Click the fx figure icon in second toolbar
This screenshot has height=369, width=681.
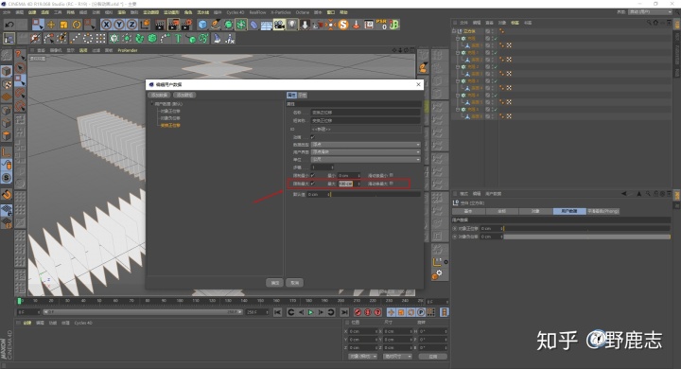click(x=230, y=39)
